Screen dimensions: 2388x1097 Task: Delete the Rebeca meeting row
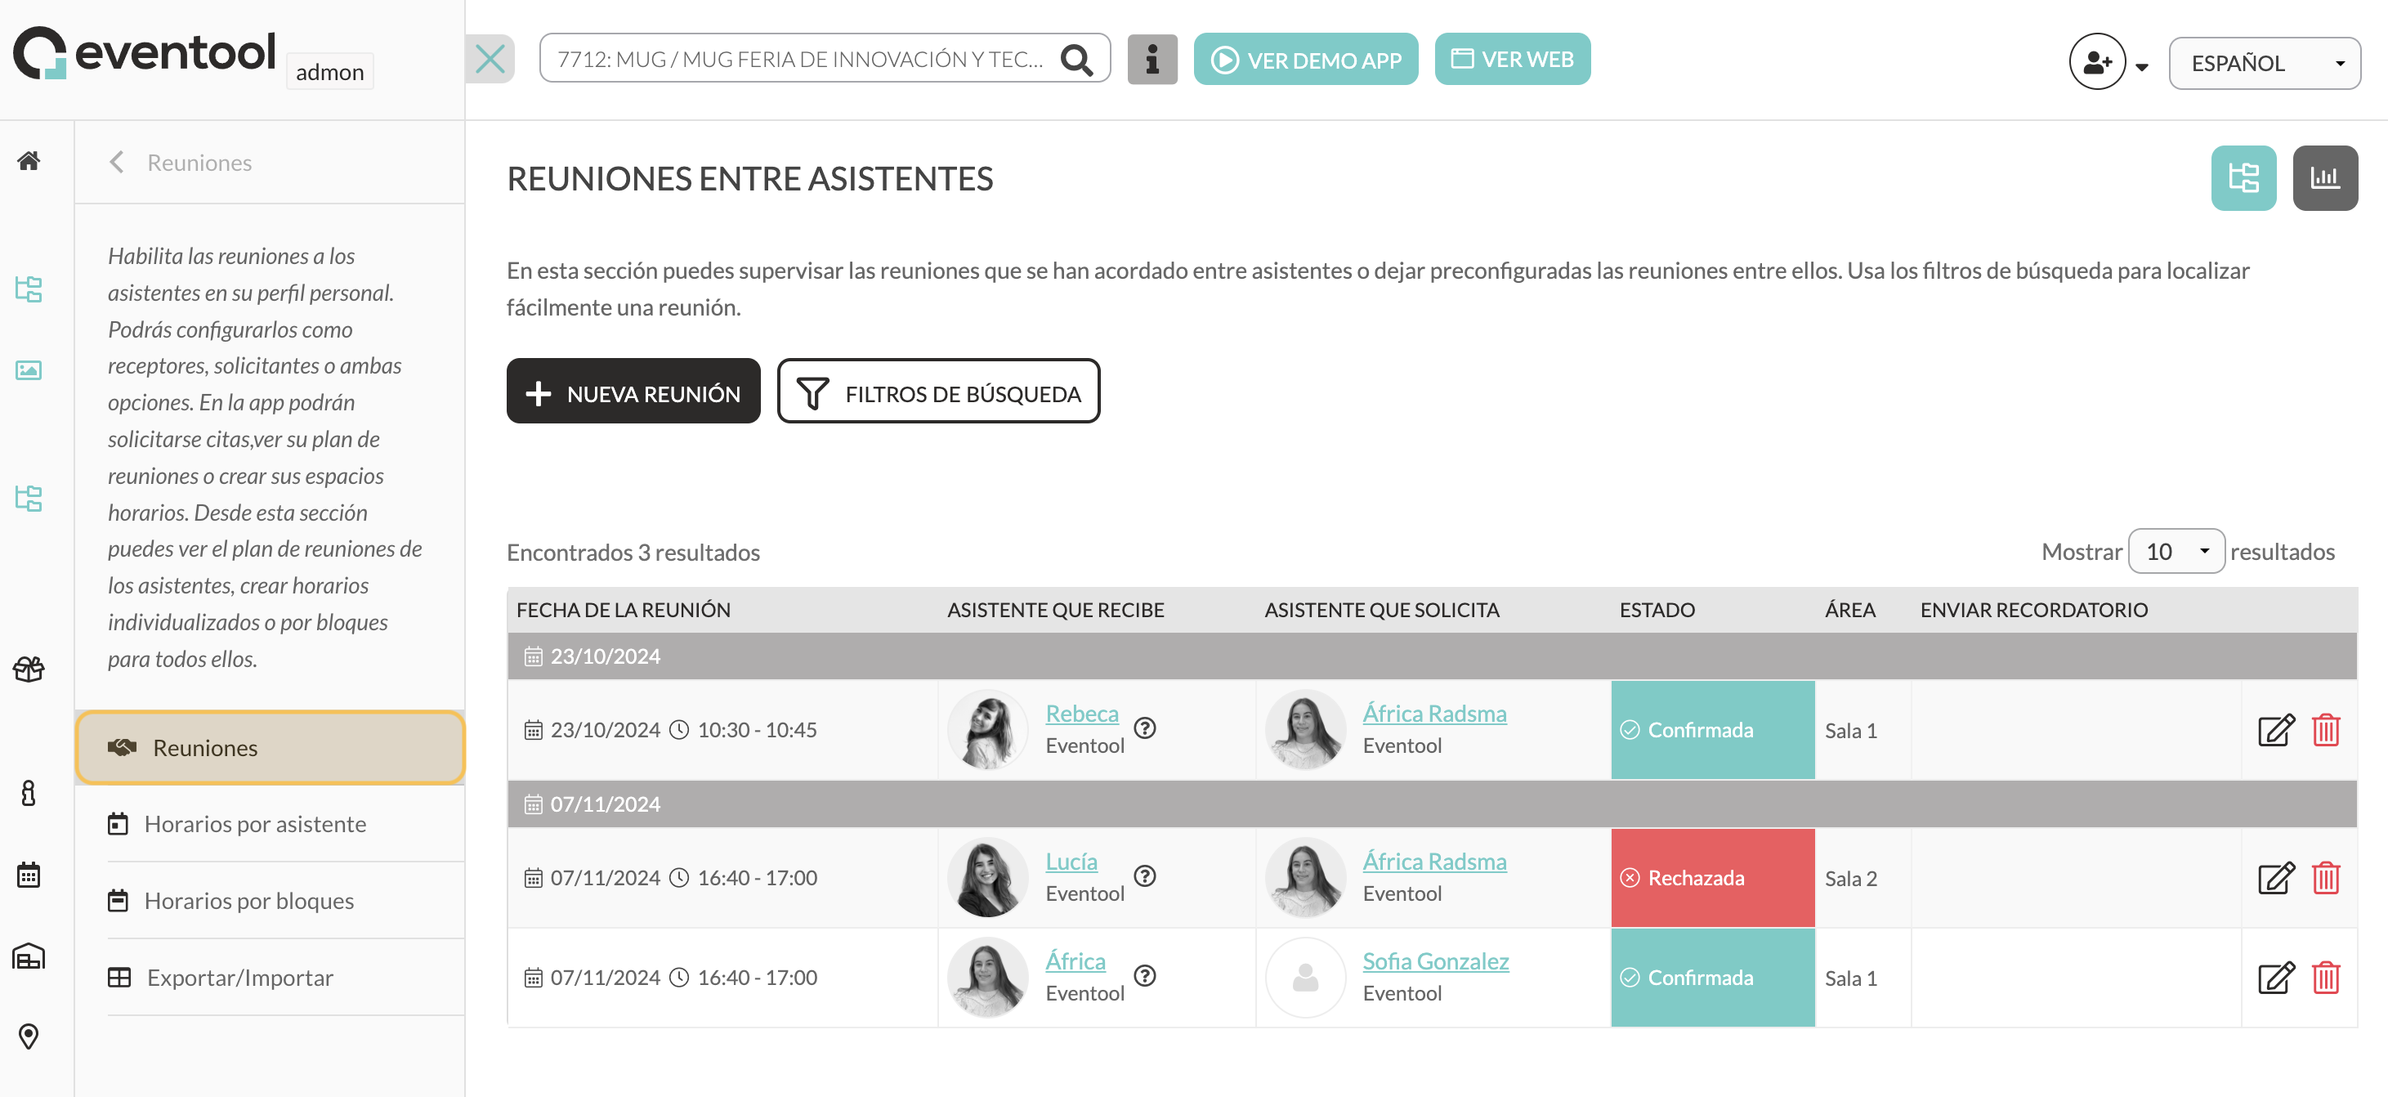(2326, 731)
